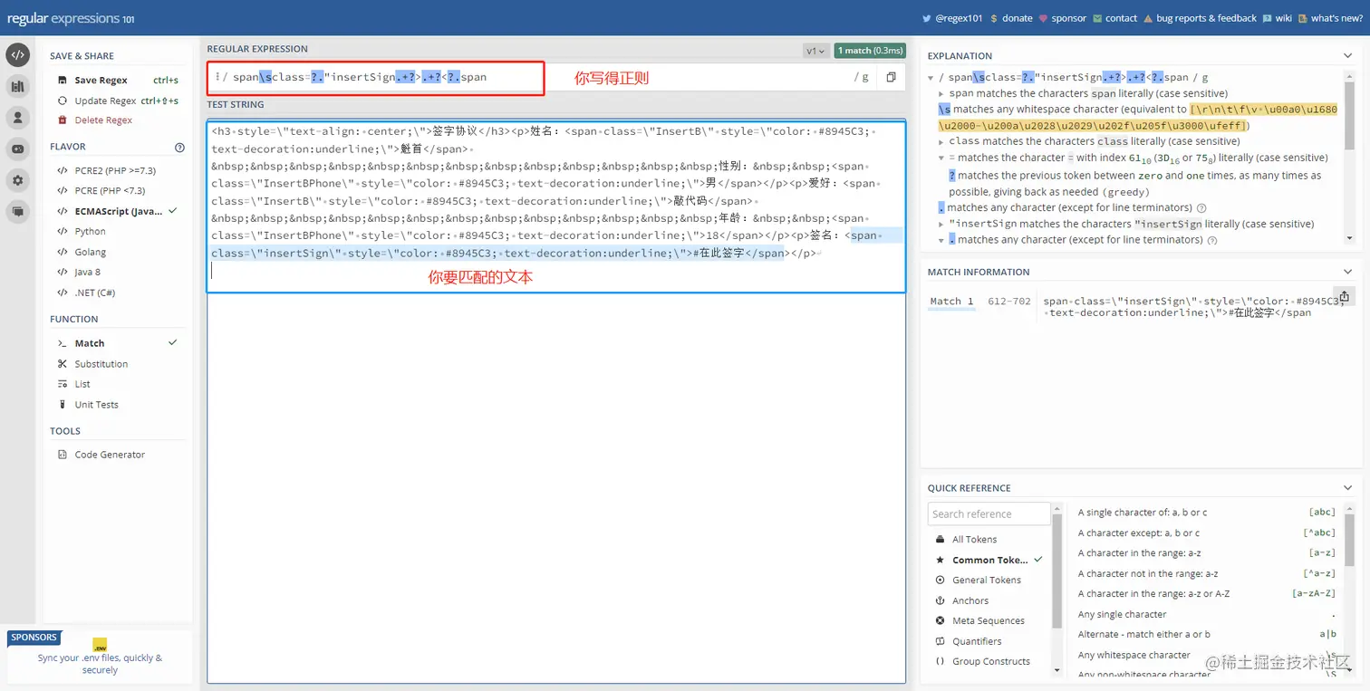Click the delimiter options dots icon
The image size is (1370, 691).
coord(217,77)
